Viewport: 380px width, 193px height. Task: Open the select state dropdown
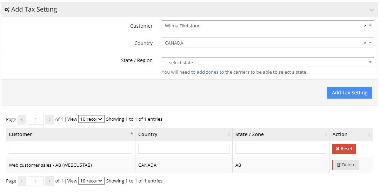pyautogui.click(x=268, y=62)
